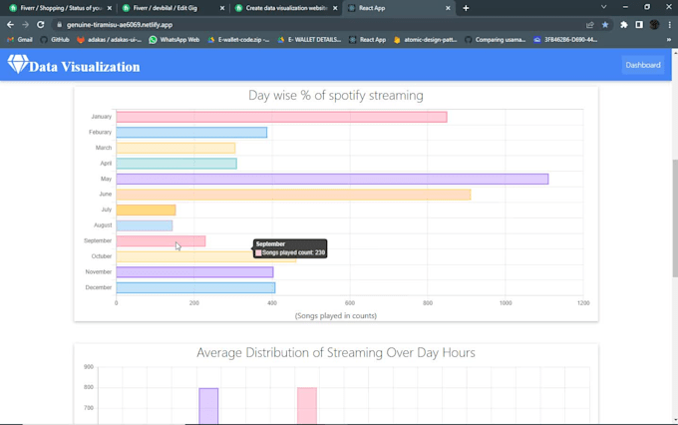678x425 pixels.
Task: Expand the tab search chevron
Action: click(603, 7)
